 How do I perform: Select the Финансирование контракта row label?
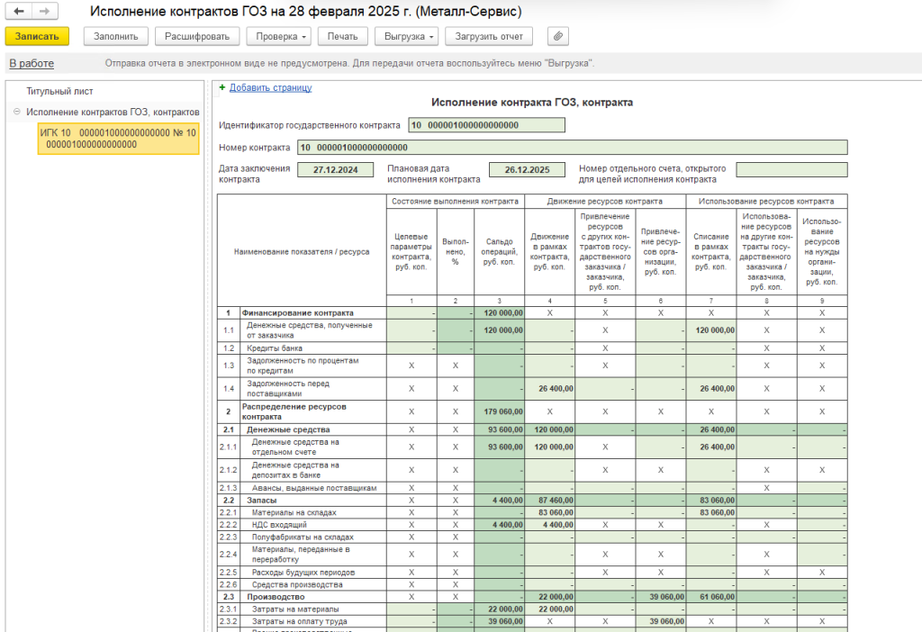point(297,312)
